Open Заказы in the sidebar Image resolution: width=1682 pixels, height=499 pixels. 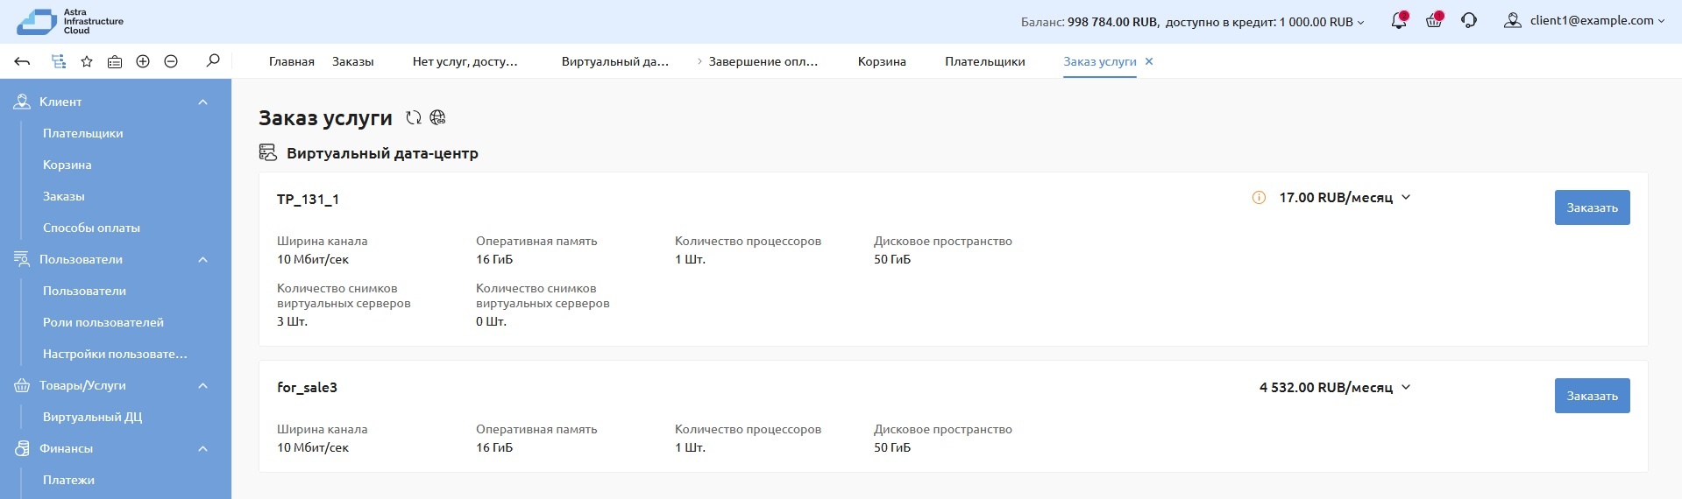click(x=64, y=196)
